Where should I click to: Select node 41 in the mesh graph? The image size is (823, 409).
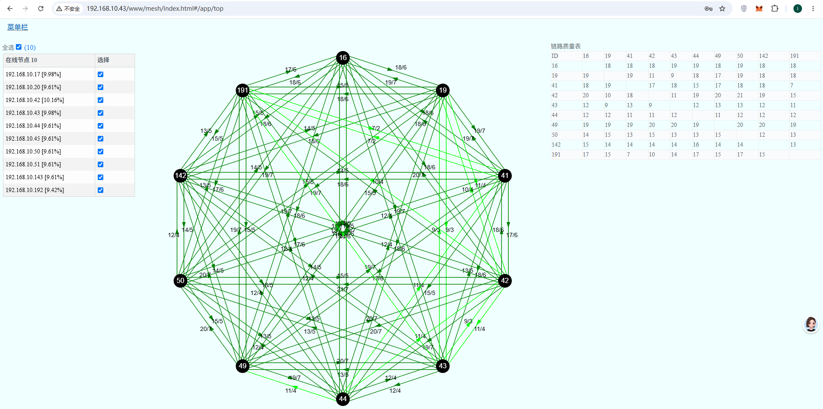pyautogui.click(x=505, y=175)
